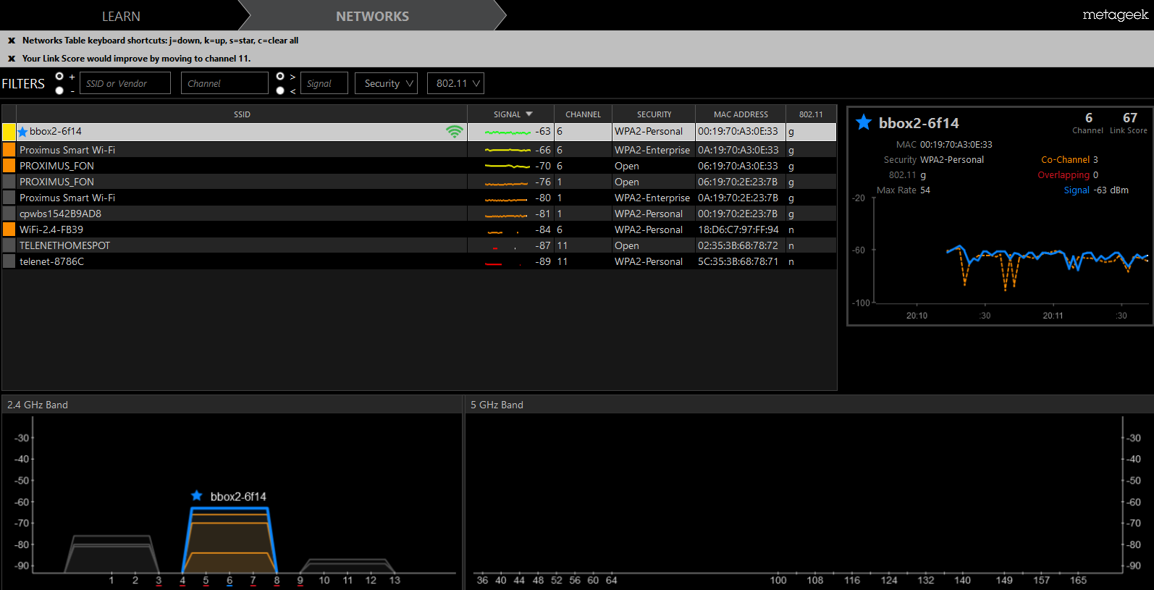The height and width of the screenshot is (590, 1154).
Task: Click the orange swatch for WiFi-2.4-FB39
Action: (9, 229)
